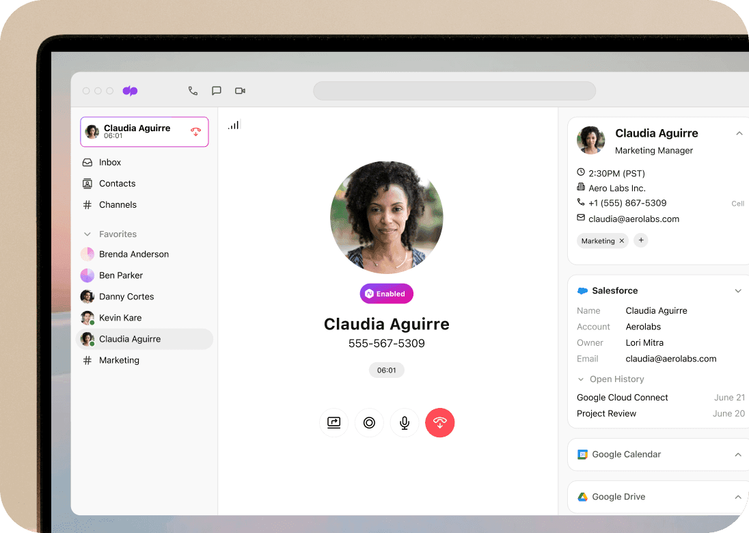Collapse the Favorites section

(87, 234)
